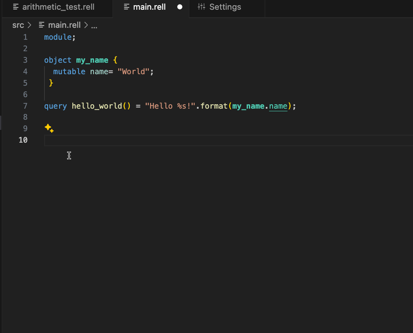This screenshot has height=333, width=413.
Task: Click the src breadcrumb segment
Action: click(18, 25)
